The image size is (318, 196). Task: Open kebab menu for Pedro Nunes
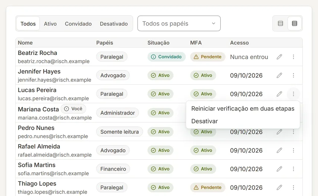point(293,132)
